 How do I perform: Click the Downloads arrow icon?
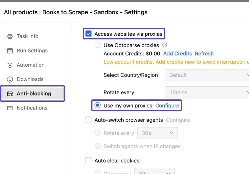click(x=10, y=79)
